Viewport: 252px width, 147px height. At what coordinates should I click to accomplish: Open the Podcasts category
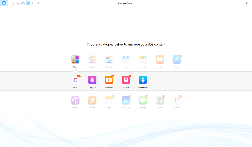coord(75,100)
